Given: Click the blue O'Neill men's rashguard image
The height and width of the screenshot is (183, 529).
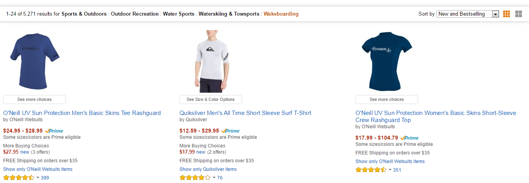Looking at the screenshot, I should pos(34,61).
